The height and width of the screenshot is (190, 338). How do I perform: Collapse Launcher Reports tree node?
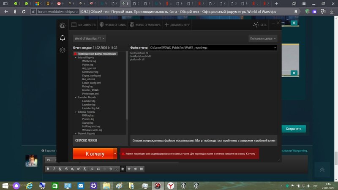click(x=76, y=98)
